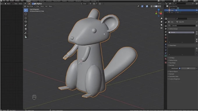Open the Scene properties tab

pyautogui.click(x=166, y=35)
